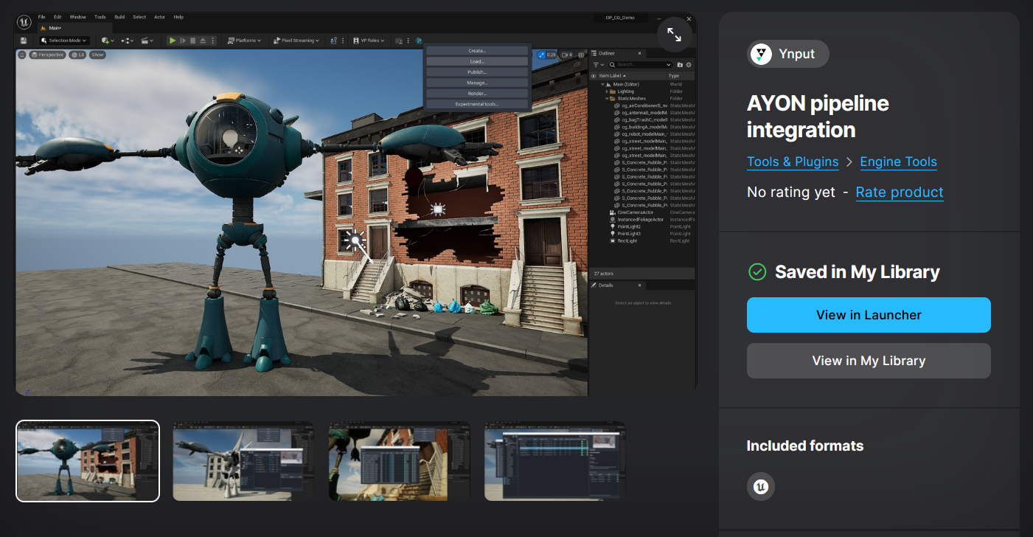Select the fourth preview thumbnail
The width and height of the screenshot is (1033, 537).
(x=554, y=461)
